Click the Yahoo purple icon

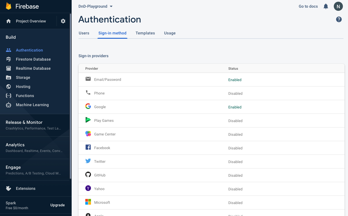coord(88,188)
